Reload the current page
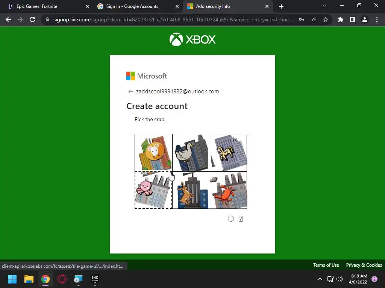Image resolution: width=385 pixels, height=288 pixels. (32, 19)
